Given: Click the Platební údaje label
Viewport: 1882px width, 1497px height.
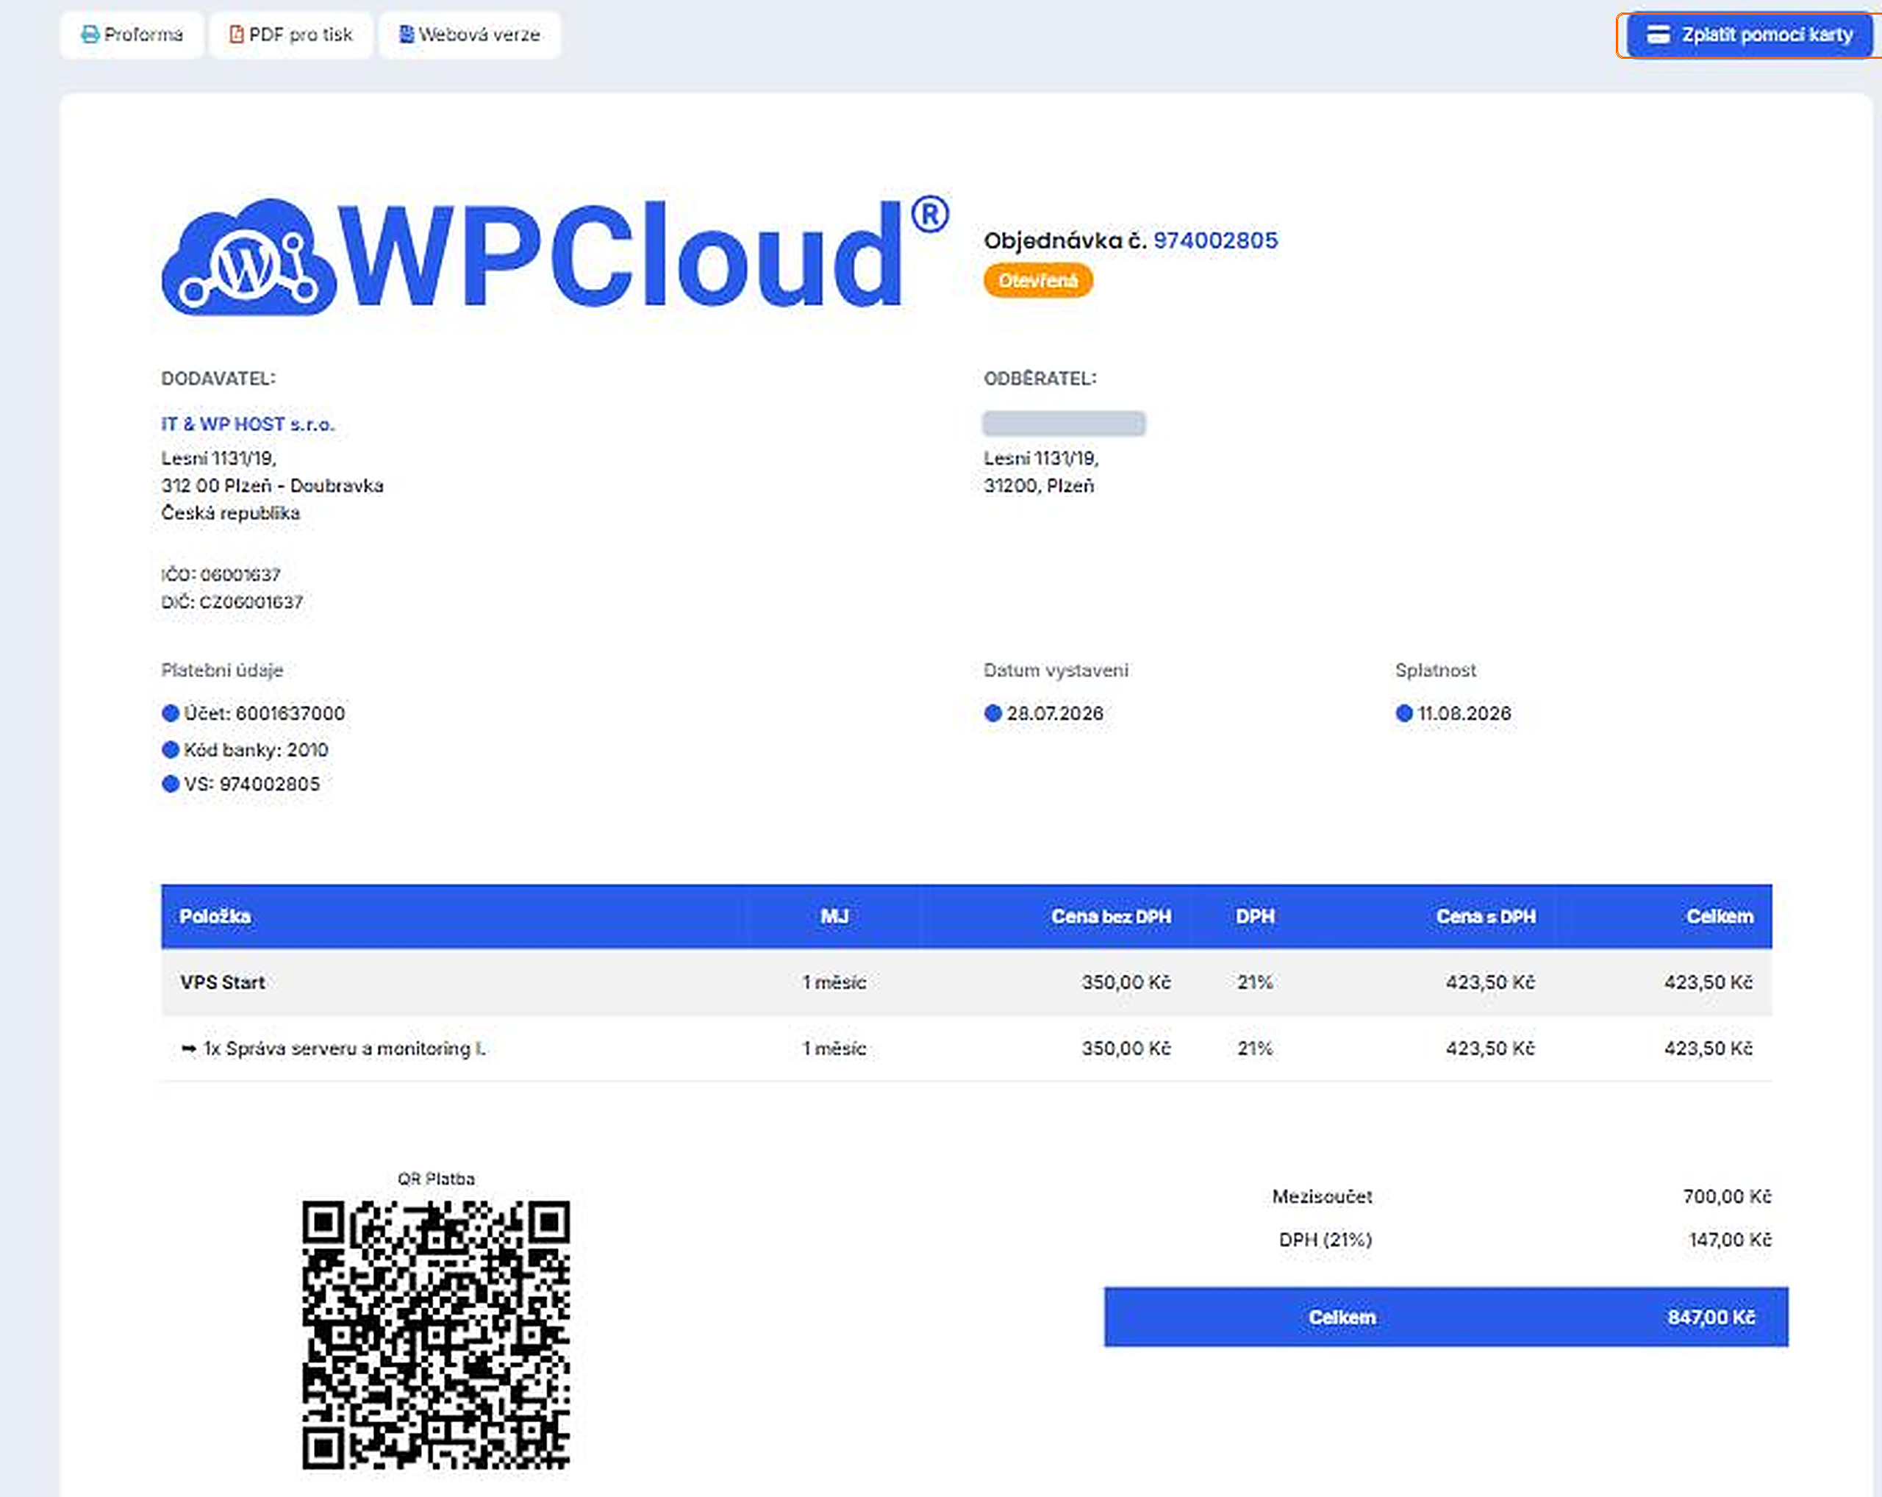Looking at the screenshot, I should (222, 671).
